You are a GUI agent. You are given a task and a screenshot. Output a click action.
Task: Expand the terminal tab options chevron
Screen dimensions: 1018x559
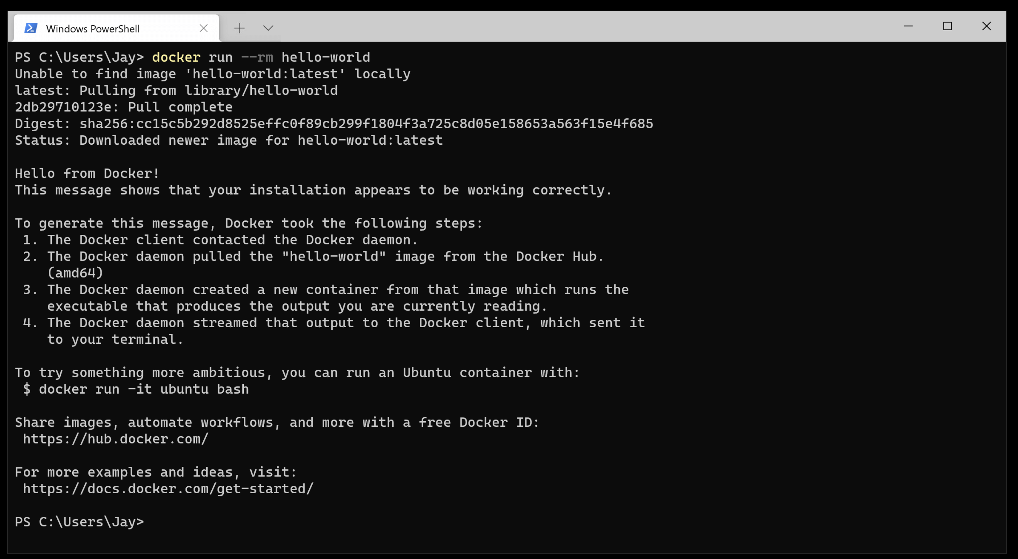(268, 28)
